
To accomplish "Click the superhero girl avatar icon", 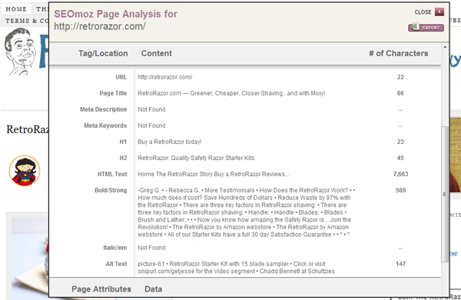I will pos(25,171).
